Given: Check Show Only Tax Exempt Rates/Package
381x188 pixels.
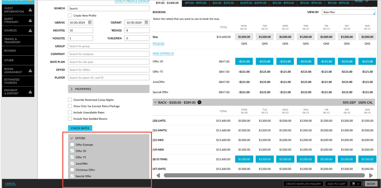Looking at the screenshot, I should (x=70, y=106).
